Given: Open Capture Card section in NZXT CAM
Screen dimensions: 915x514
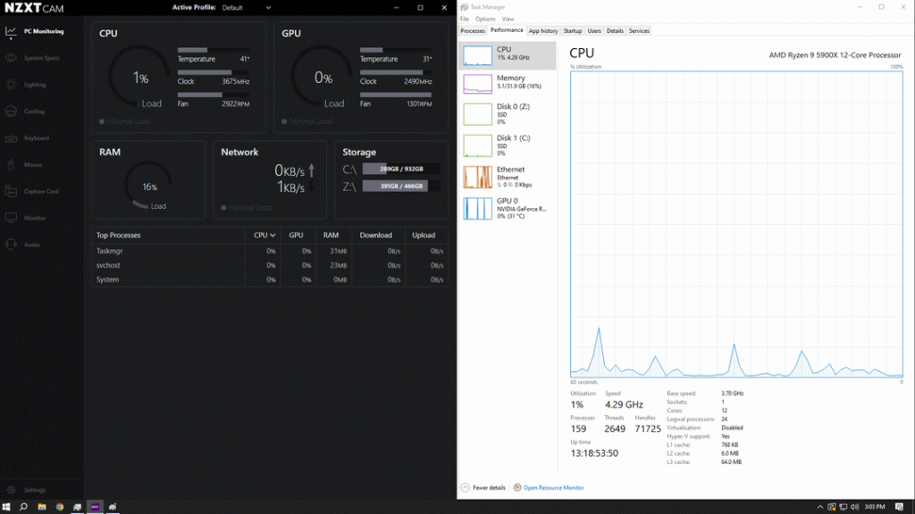Looking at the screenshot, I should [42, 191].
